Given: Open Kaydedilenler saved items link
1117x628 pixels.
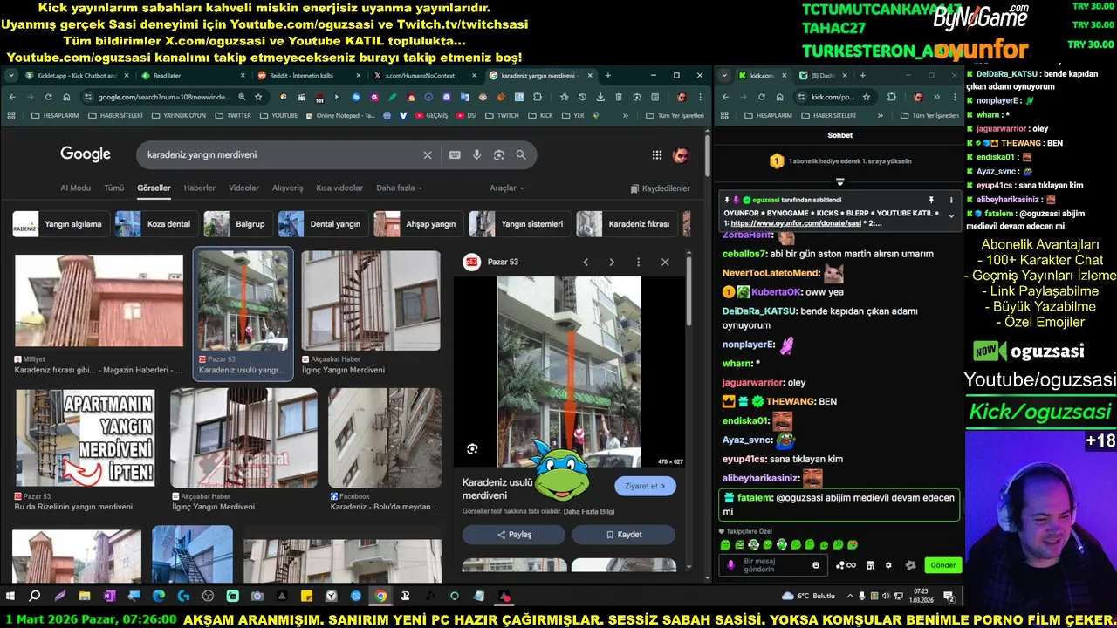Looking at the screenshot, I should tap(659, 188).
